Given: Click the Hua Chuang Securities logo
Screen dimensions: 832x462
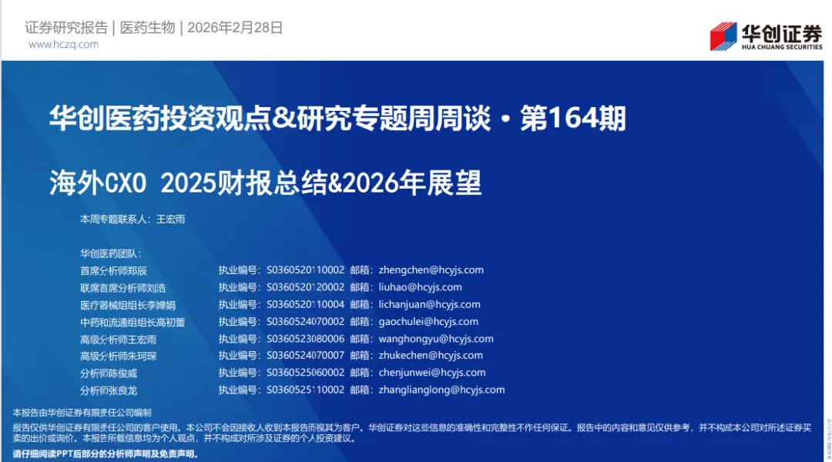Looking at the screenshot, I should click(x=767, y=36).
